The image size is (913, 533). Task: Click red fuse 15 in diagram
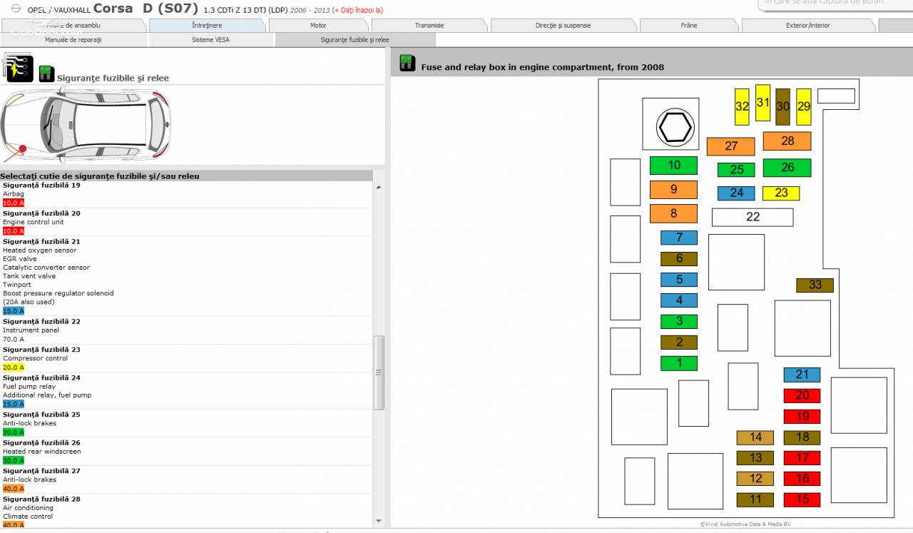point(802,499)
